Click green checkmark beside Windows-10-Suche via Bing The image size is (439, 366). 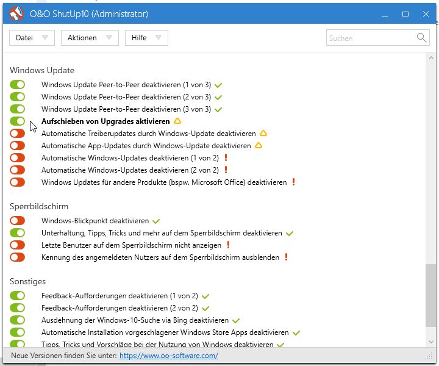click(236, 321)
